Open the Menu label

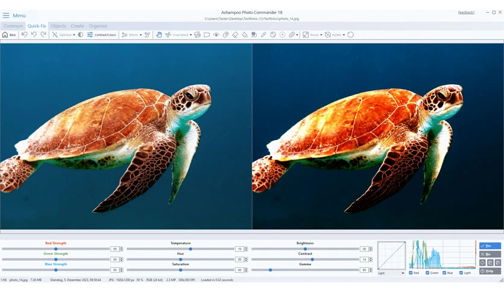[19, 16]
